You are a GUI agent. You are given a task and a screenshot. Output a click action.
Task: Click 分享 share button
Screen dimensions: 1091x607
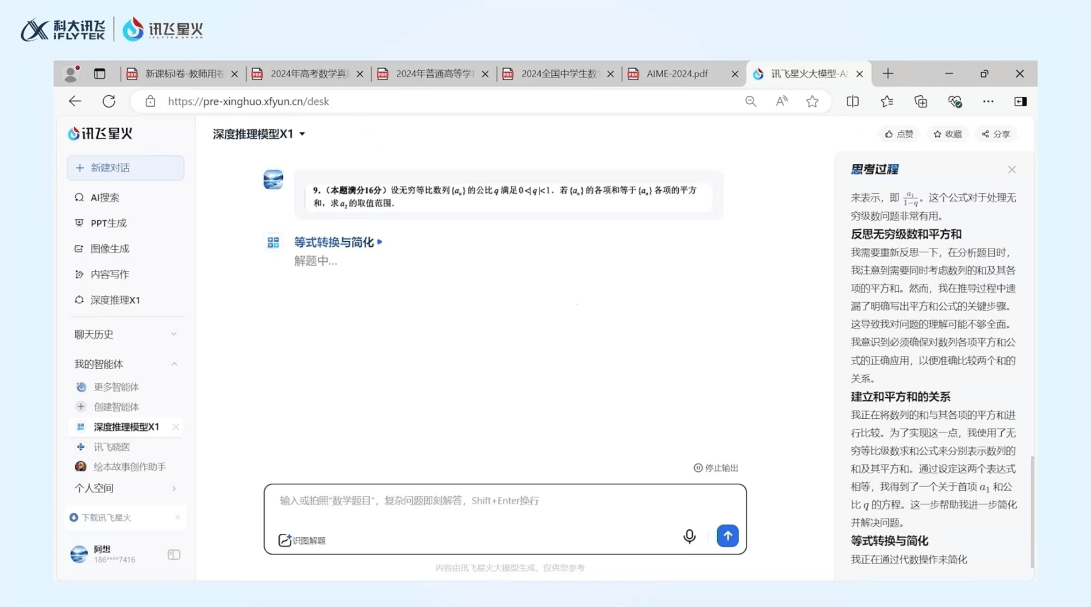996,134
